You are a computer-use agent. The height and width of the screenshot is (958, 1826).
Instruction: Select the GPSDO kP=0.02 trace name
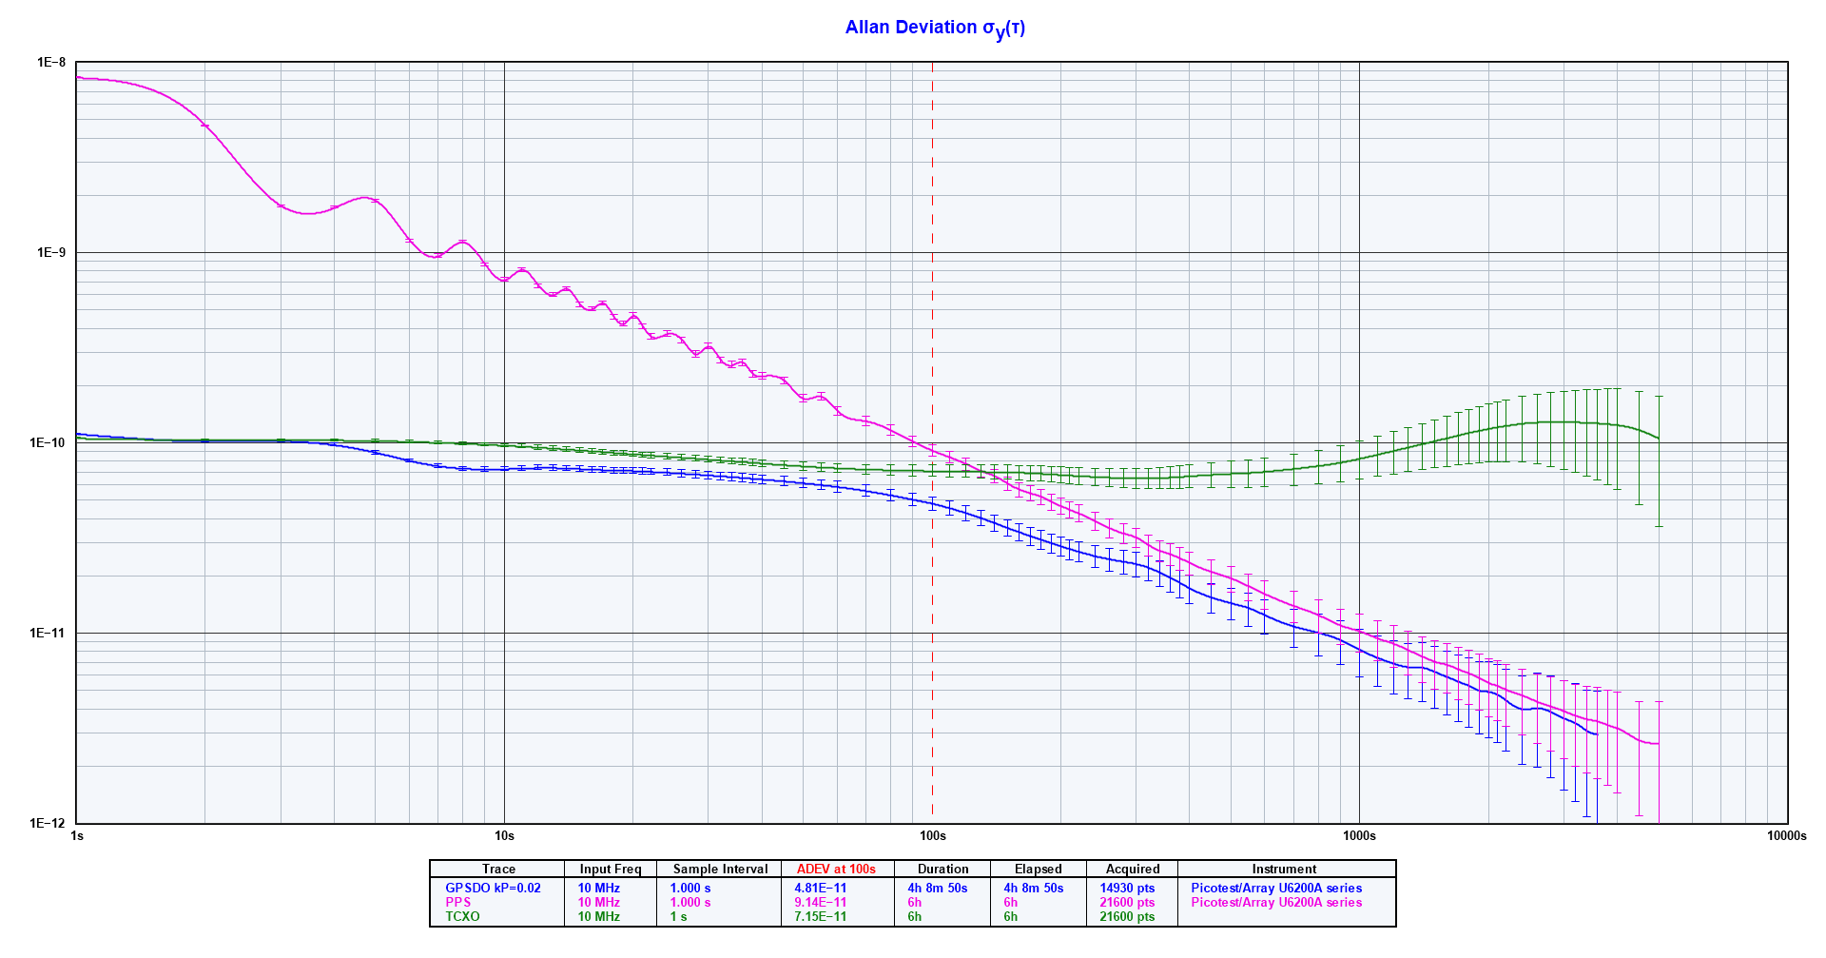coord(493,889)
